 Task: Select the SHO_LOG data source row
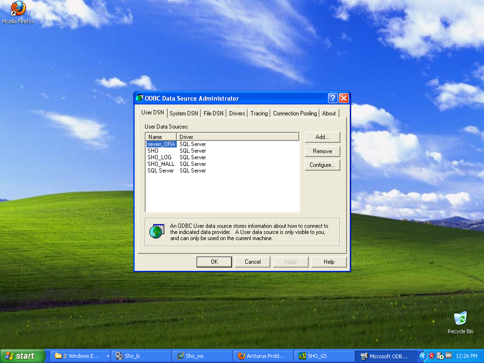(x=160, y=157)
